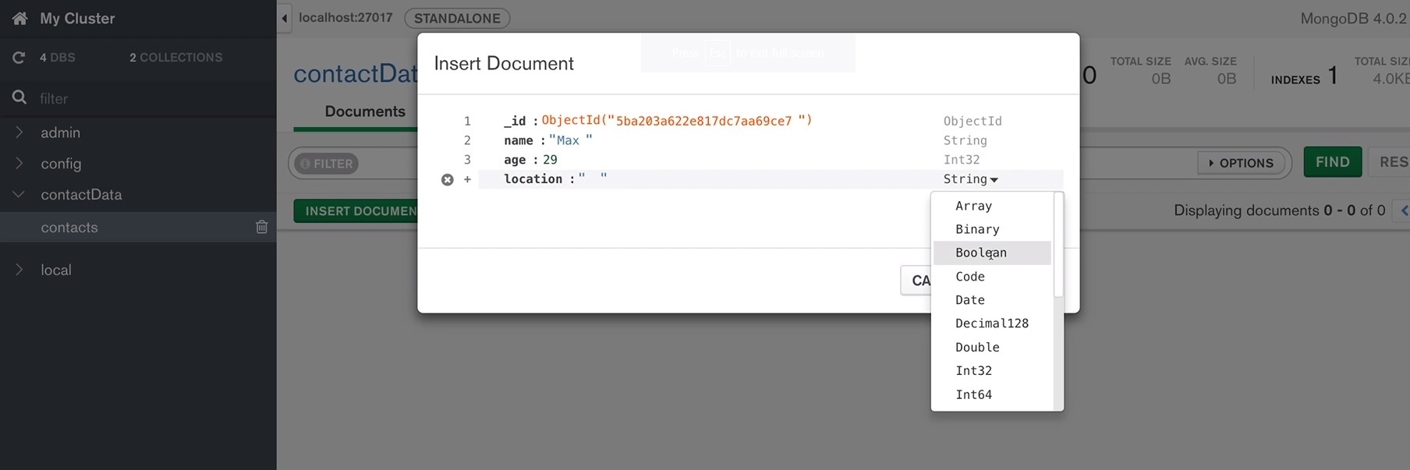This screenshot has height=470, width=1410.
Task: Click the INSERT DOCUMENT button
Action: (356, 211)
